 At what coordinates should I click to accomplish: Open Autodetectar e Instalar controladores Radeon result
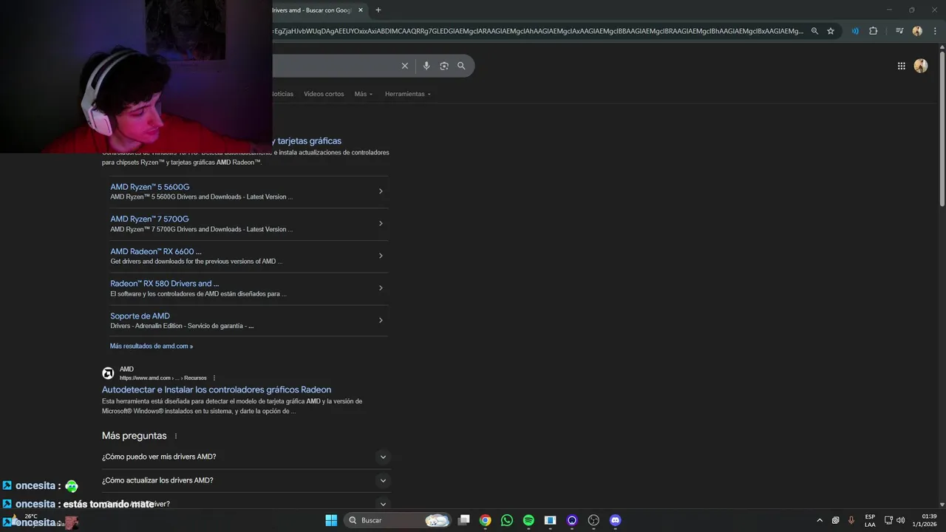click(217, 389)
